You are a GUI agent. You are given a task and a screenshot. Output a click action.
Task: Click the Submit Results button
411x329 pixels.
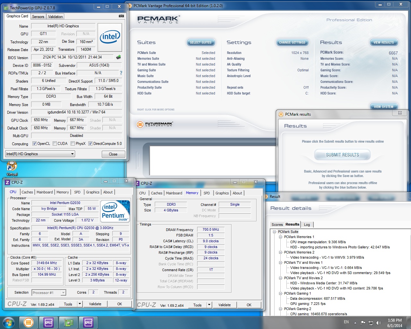point(343,155)
